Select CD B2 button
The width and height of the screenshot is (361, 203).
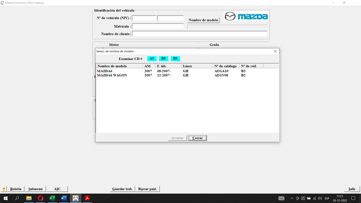(x=175, y=58)
